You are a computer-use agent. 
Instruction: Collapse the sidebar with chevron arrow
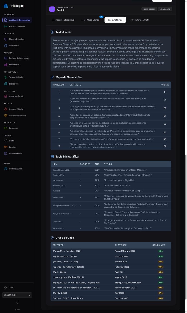coord(17,303)
